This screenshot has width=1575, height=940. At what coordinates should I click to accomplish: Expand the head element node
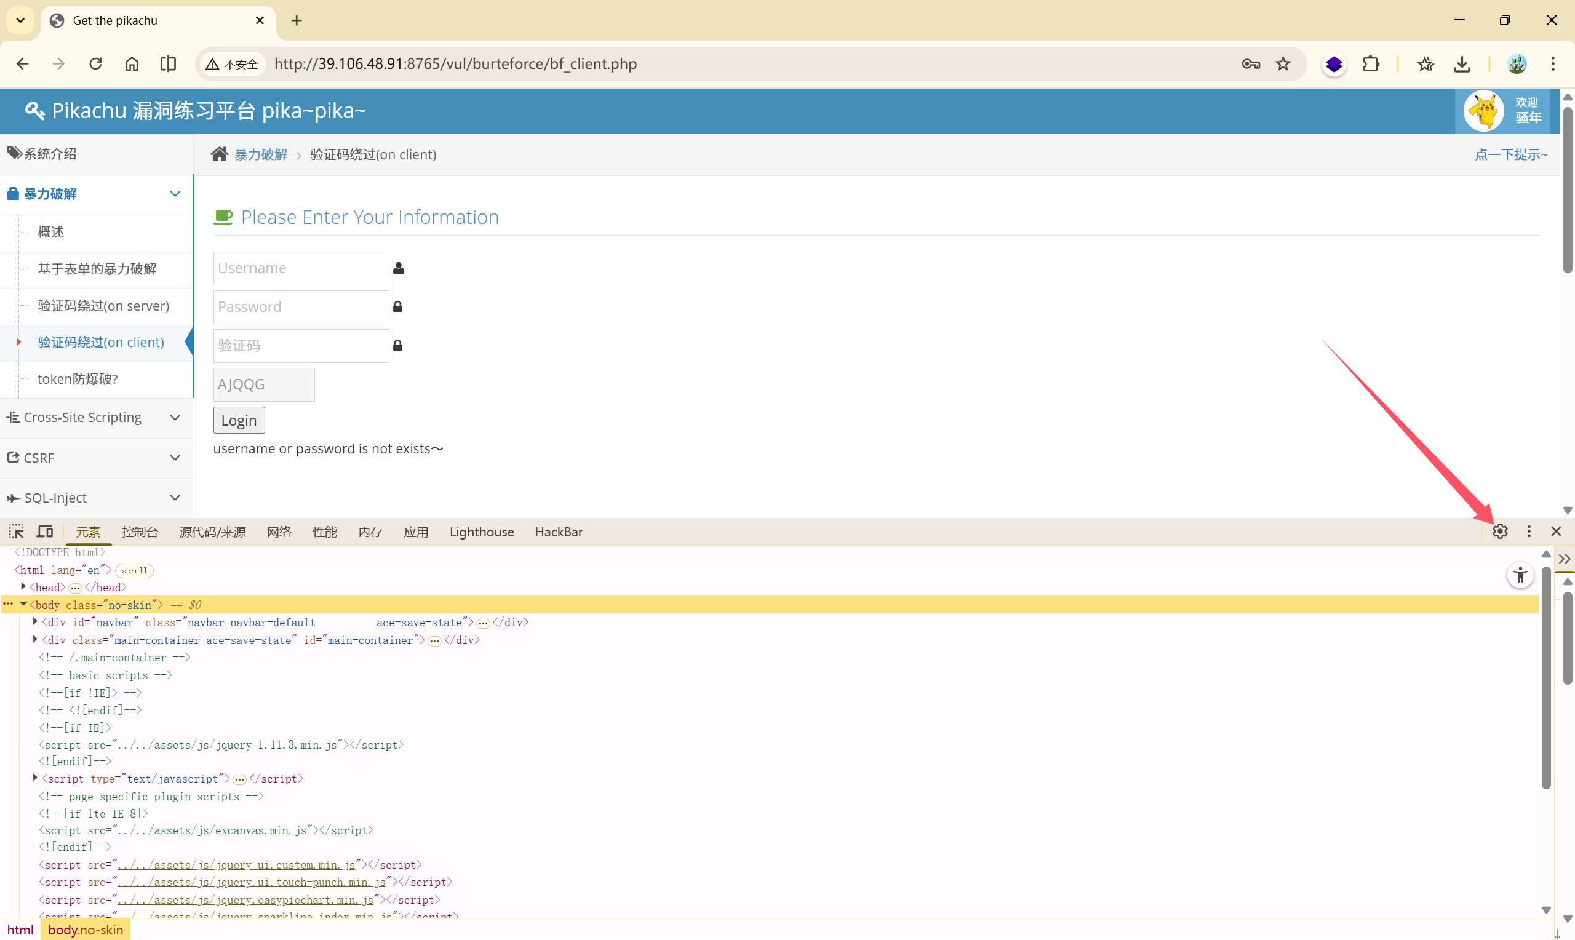click(23, 586)
